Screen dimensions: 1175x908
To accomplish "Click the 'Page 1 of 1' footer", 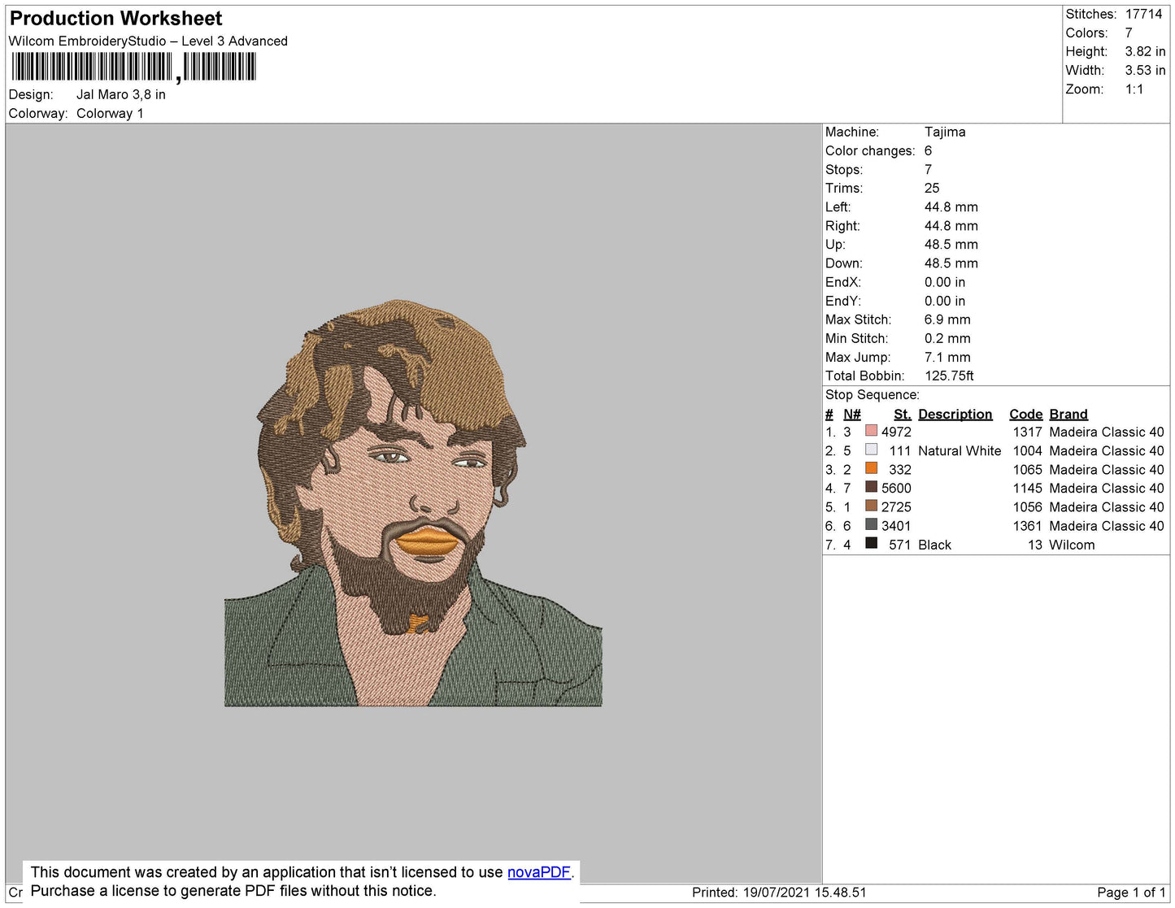I will coord(1131,892).
